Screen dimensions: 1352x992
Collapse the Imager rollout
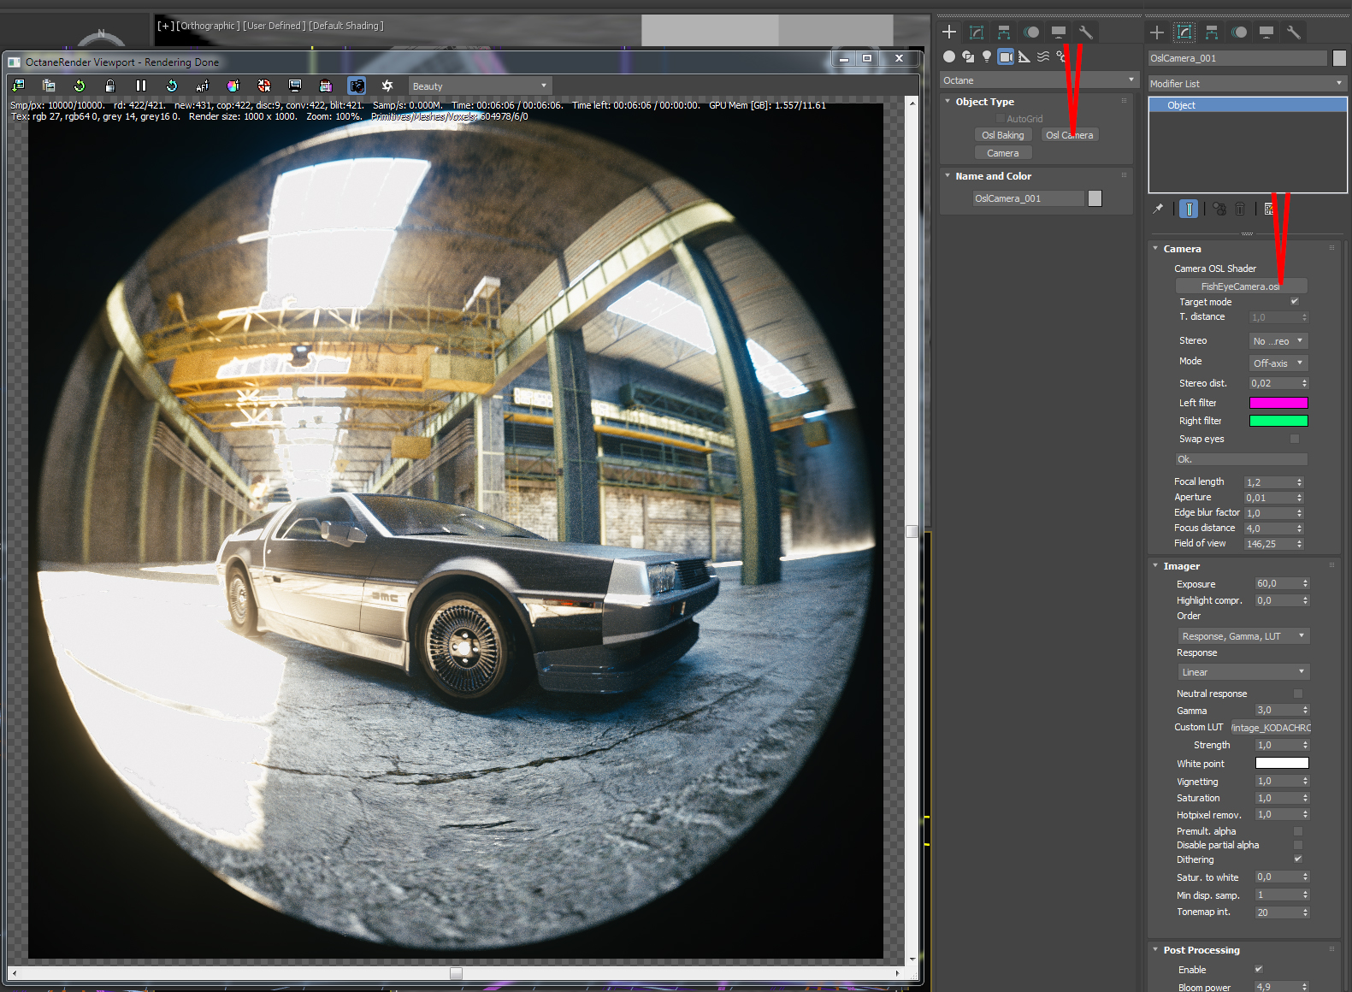coord(1155,565)
